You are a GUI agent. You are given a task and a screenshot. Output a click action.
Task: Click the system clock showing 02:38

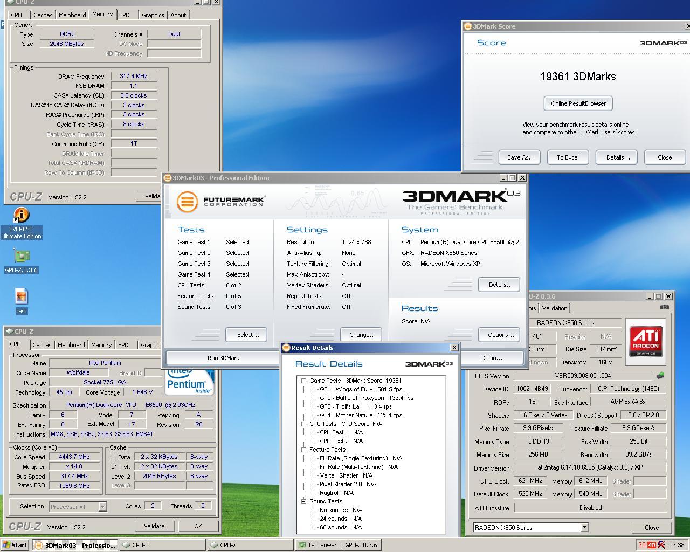(x=676, y=545)
